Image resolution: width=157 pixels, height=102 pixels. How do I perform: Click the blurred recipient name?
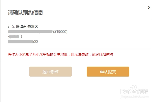click(x=15, y=37)
